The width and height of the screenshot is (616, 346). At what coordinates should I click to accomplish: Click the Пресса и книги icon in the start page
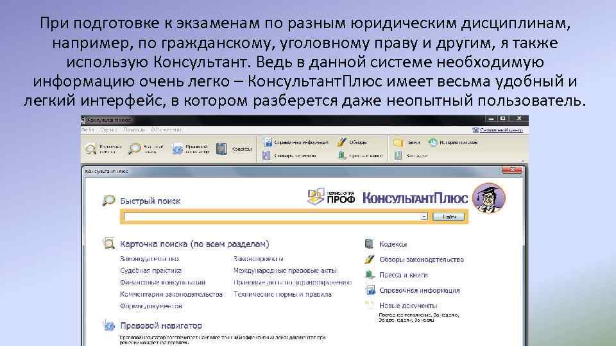(x=370, y=275)
